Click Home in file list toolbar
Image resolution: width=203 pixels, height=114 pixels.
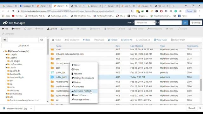56,40
